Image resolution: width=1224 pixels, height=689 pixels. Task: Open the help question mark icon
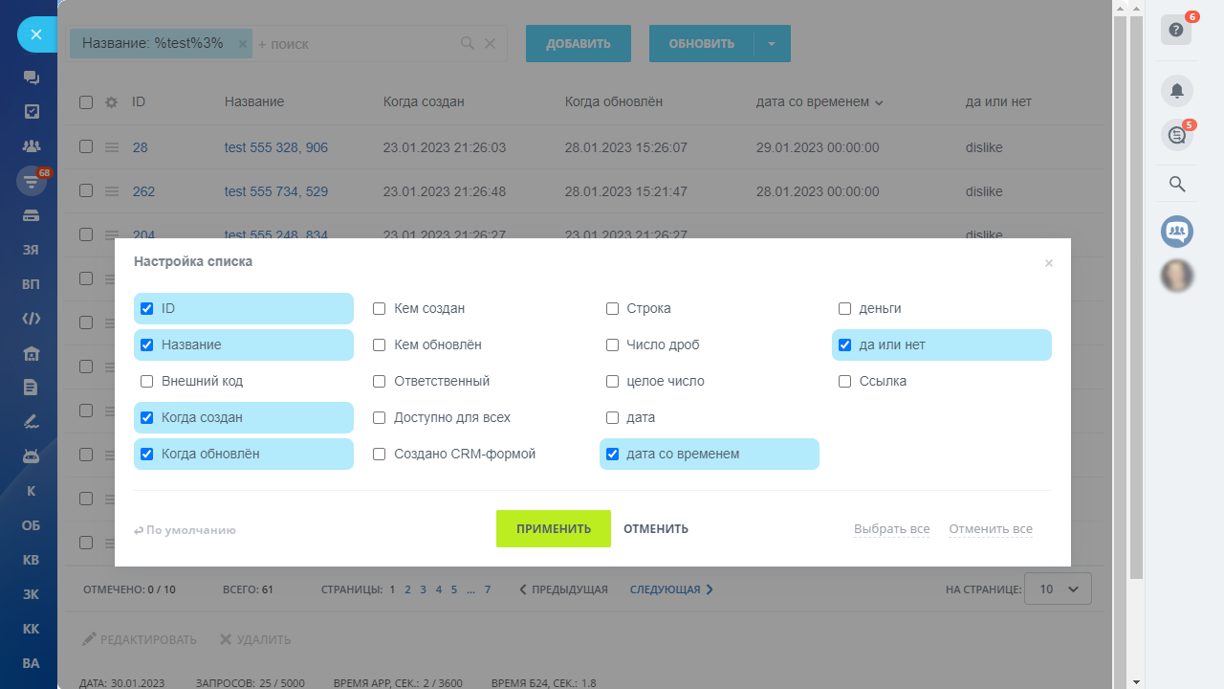click(x=1176, y=30)
